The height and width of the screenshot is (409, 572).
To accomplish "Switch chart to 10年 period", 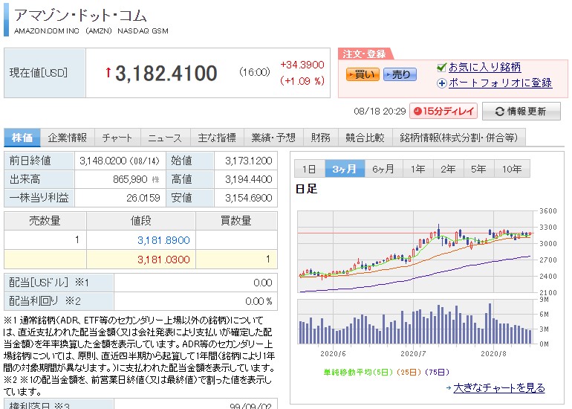I will point(512,169).
